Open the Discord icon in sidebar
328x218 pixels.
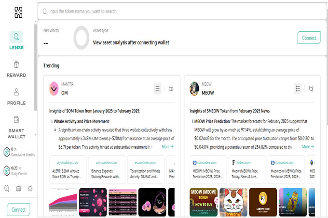click(x=18, y=189)
